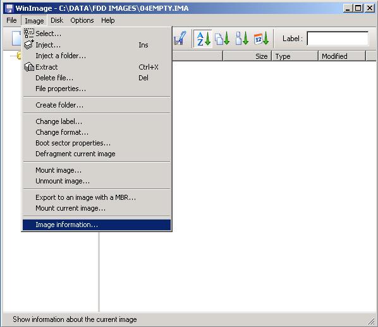Viewport: 378px width, 327px height.
Task: Sort files by name A-Z
Action: tap(203, 39)
